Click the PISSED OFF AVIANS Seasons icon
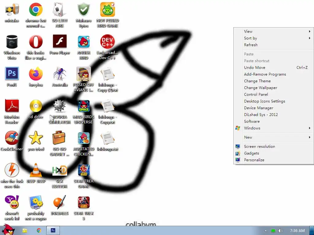The width and height of the screenshot is (314, 235). click(84, 79)
